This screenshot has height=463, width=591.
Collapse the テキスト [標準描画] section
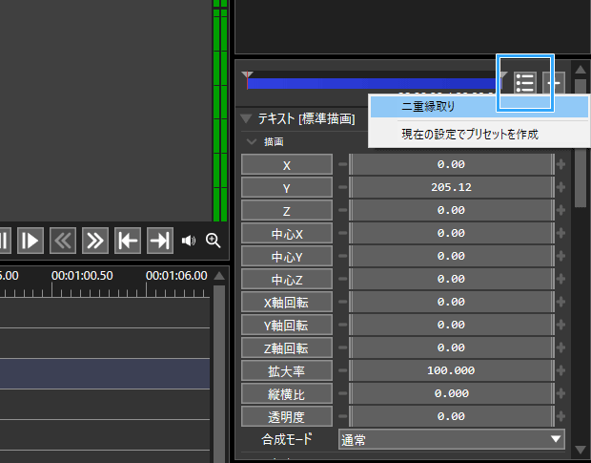pyautogui.click(x=246, y=119)
